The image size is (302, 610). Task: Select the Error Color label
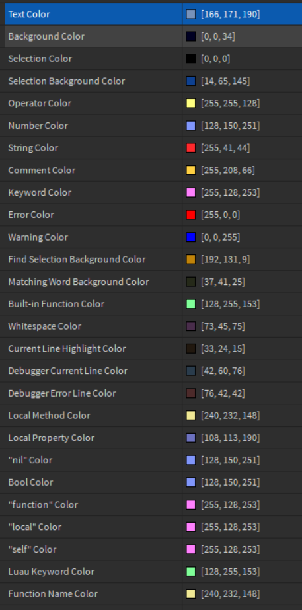pyautogui.click(x=31, y=215)
